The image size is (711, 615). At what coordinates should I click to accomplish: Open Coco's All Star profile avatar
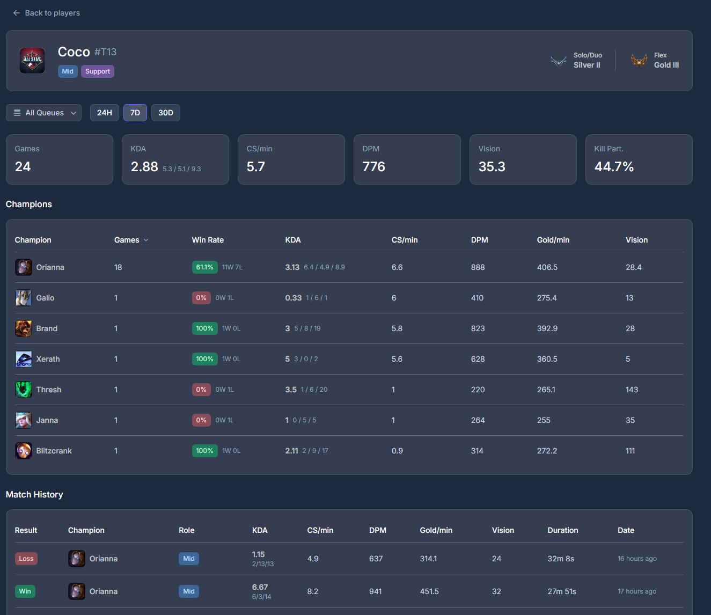click(32, 61)
